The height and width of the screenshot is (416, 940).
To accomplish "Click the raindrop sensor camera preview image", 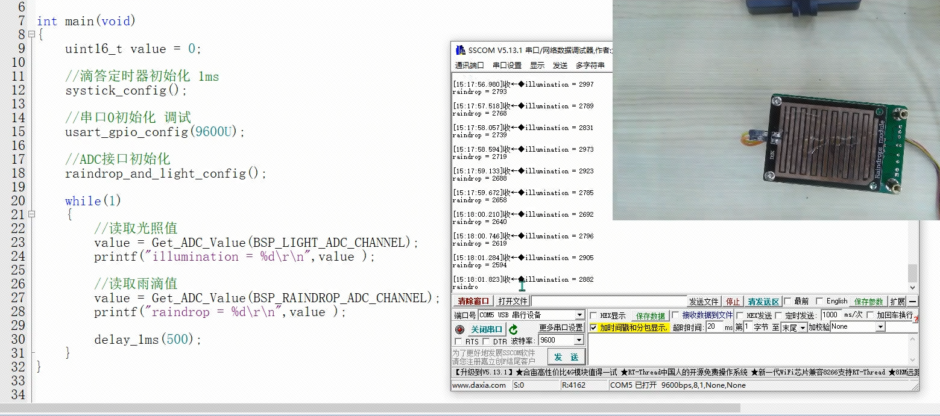I will point(776,110).
